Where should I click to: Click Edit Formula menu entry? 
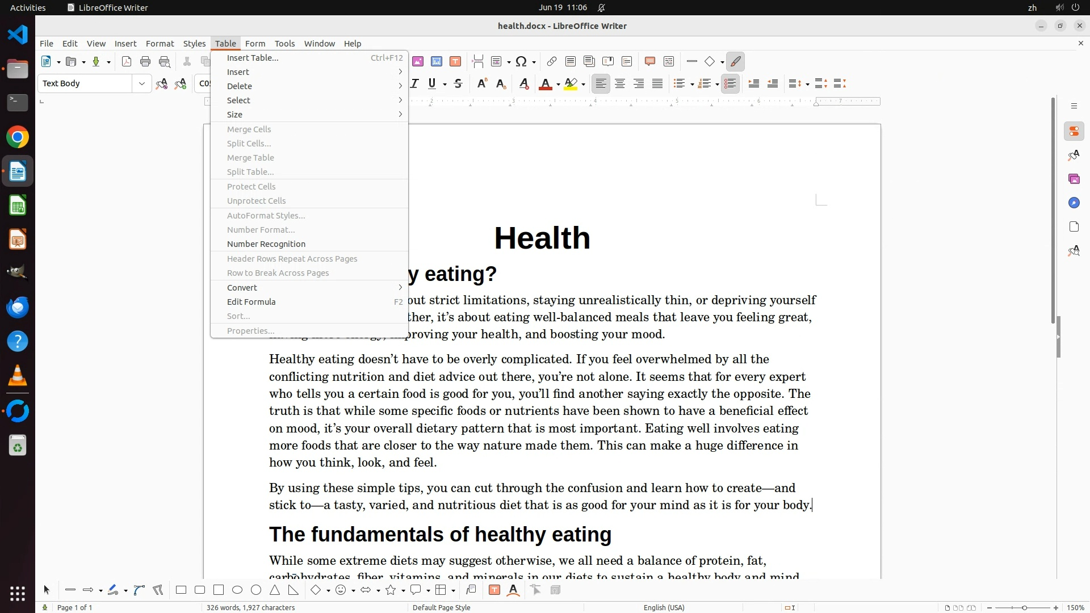click(251, 302)
